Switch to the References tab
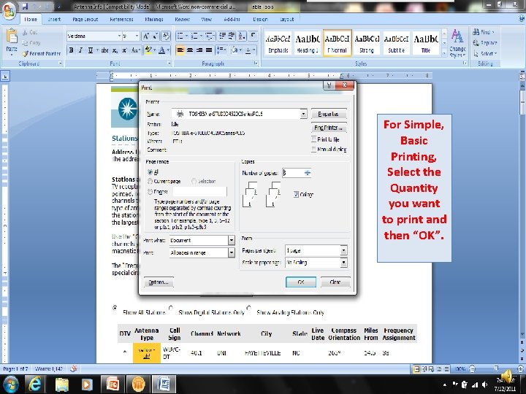 coord(121,20)
